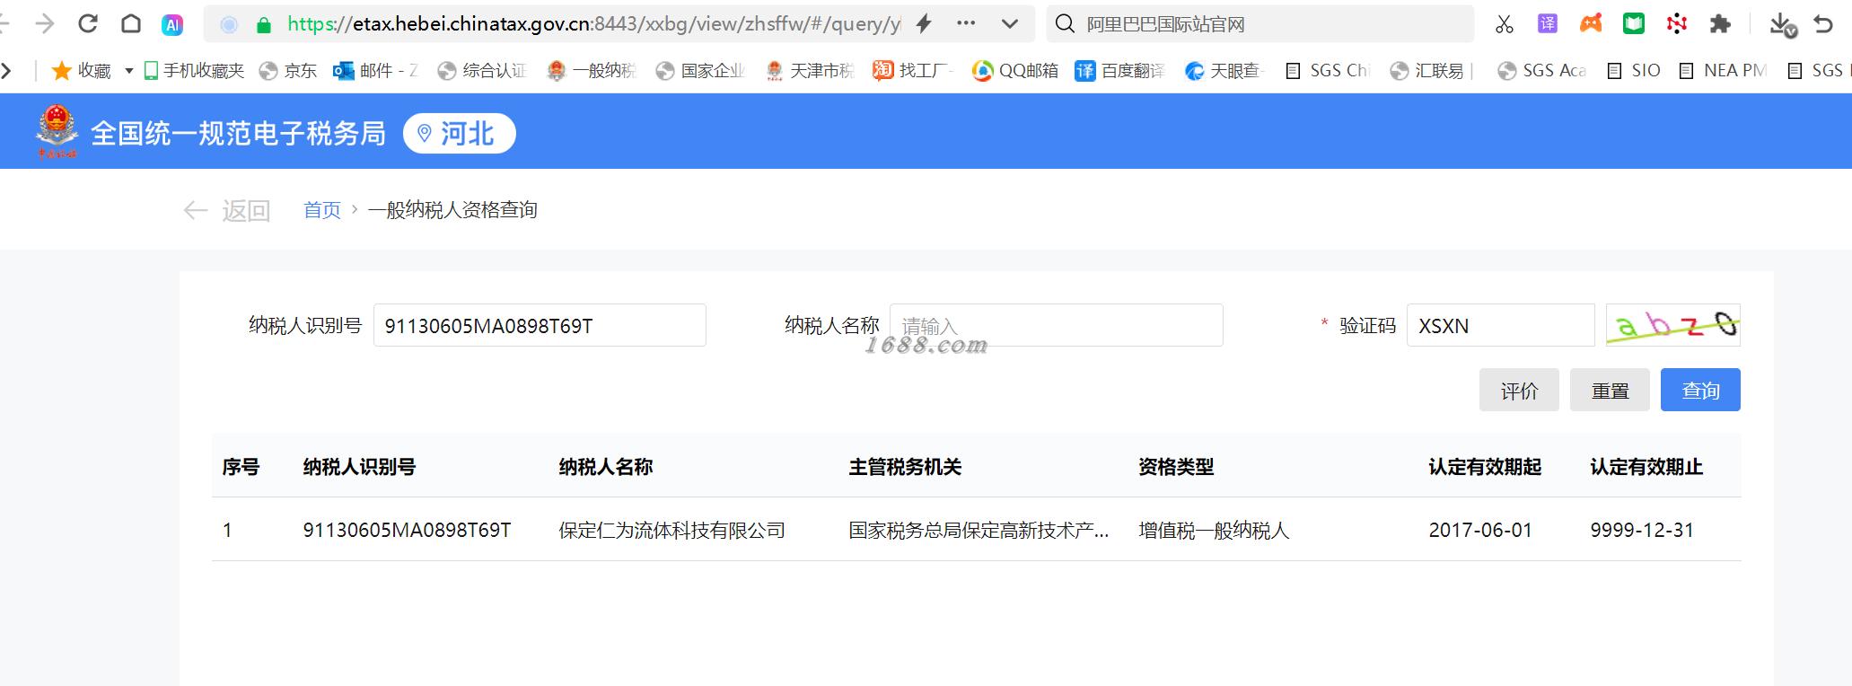This screenshot has height=686, width=1852.
Task: Open the 天眼查 bookmark
Action: pyautogui.click(x=1224, y=70)
